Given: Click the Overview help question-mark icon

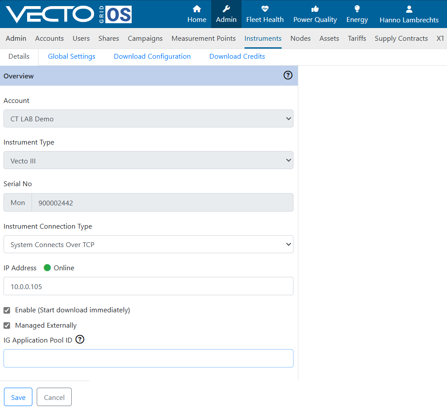Looking at the screenshot, I should tap(288, 75).
